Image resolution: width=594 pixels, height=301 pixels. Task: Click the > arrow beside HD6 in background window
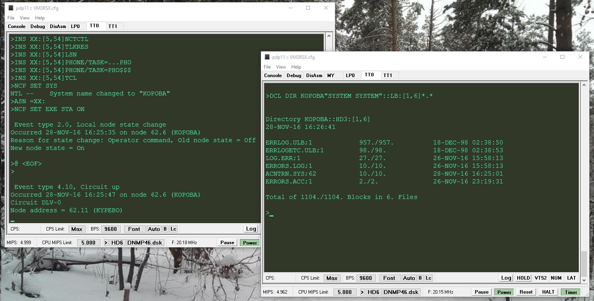(x=106, y=243)
